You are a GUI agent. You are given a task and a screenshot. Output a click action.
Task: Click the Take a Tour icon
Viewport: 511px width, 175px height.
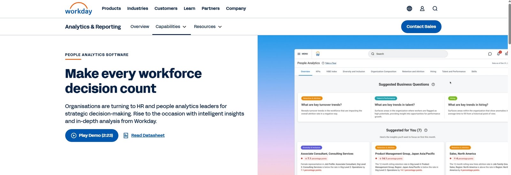[x=323, y=63]
